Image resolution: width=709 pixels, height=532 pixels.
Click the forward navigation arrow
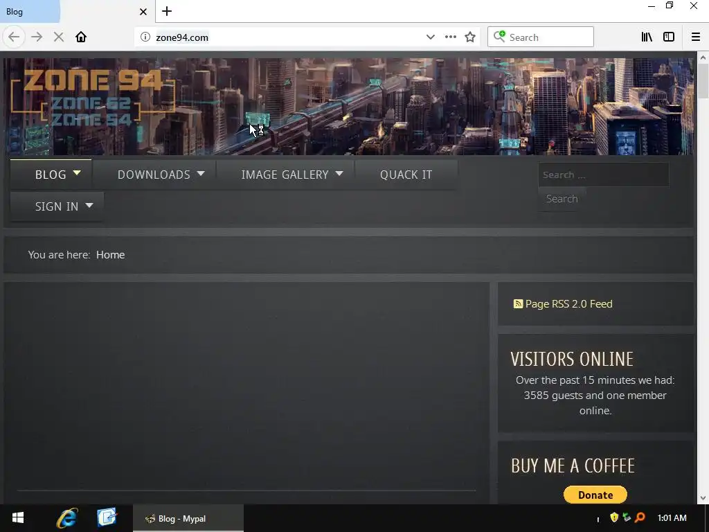click(x=37, y=37)
